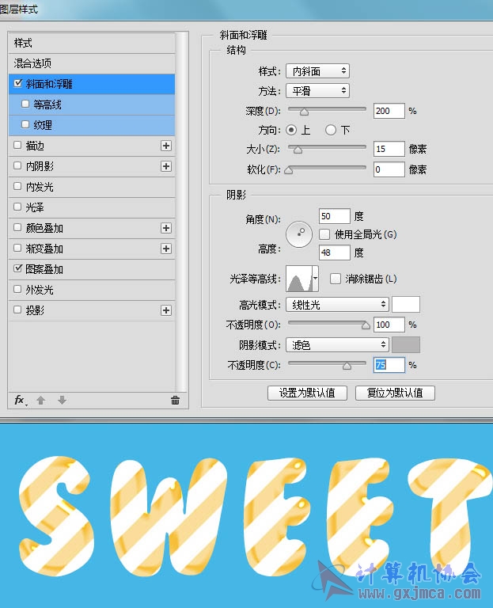493x608 pixels.
Task: Click the 深度 value field showing 200
Action: (x=389, y=111)
